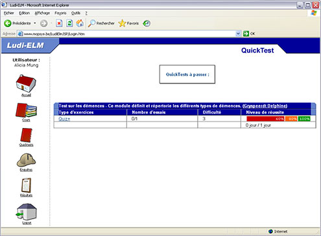Click the Logout house icon
Image resolution: width=321 pixels, height=236 pixels.
click(x=27, y=211)
